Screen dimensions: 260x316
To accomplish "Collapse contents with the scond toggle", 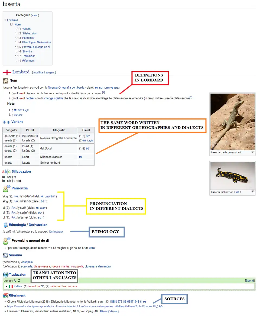I will point(35,15).
